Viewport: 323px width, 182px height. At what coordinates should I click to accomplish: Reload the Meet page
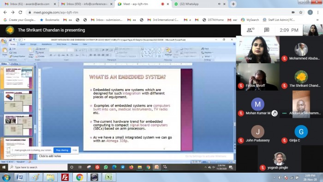20,12
